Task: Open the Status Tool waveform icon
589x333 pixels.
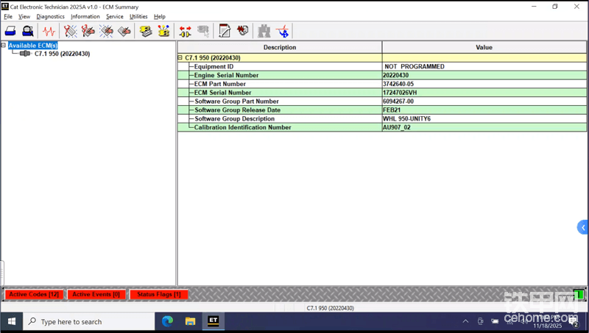Action: (49, 31)
